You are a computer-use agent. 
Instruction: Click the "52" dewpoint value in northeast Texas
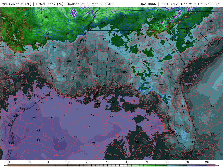point(47,33)
